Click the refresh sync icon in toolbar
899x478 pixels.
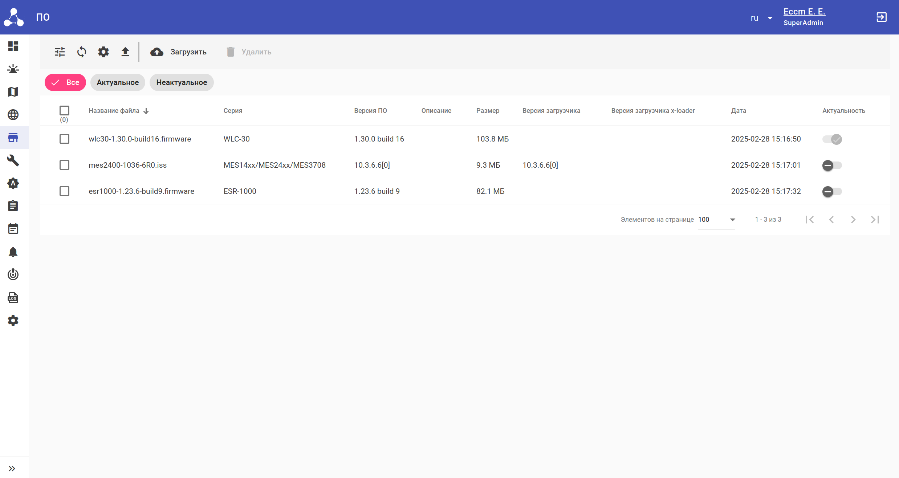click(x=82, y=52)
